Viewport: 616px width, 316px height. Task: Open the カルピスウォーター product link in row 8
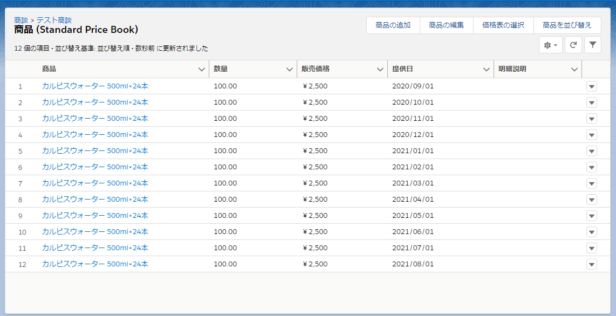[95, 199]
